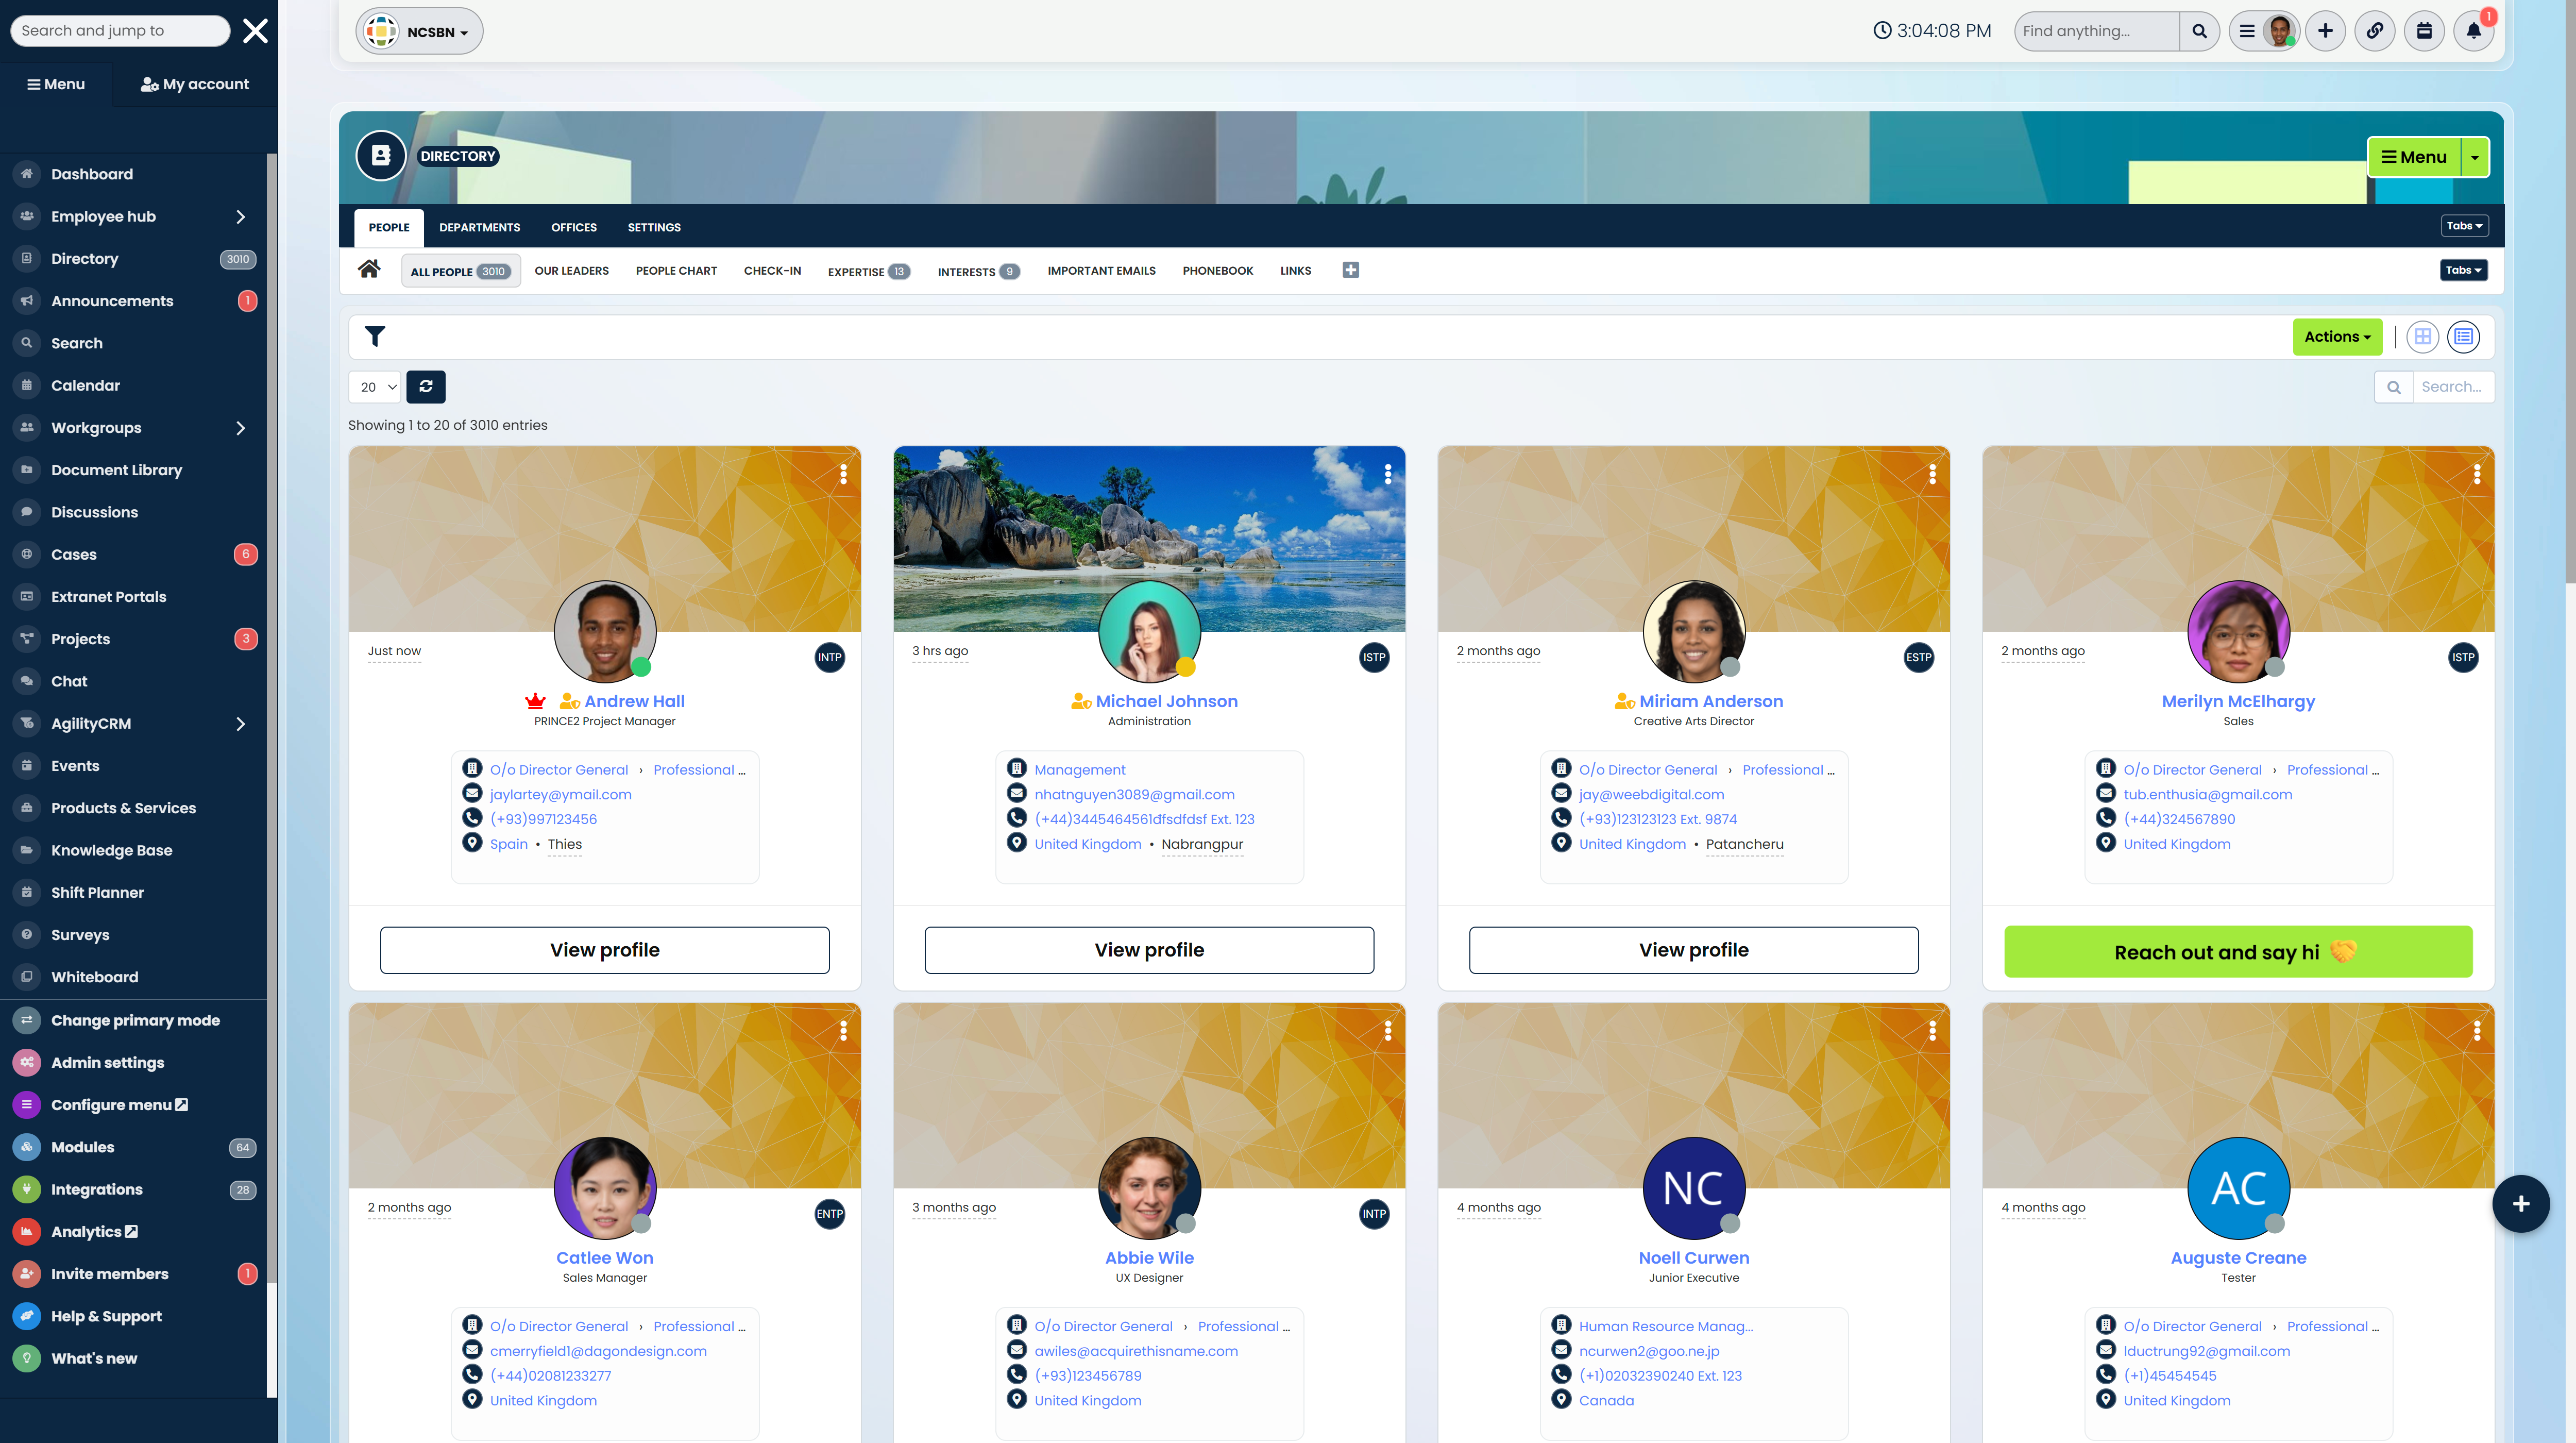Expand Workgroups submenu

(x=240, y=428)
